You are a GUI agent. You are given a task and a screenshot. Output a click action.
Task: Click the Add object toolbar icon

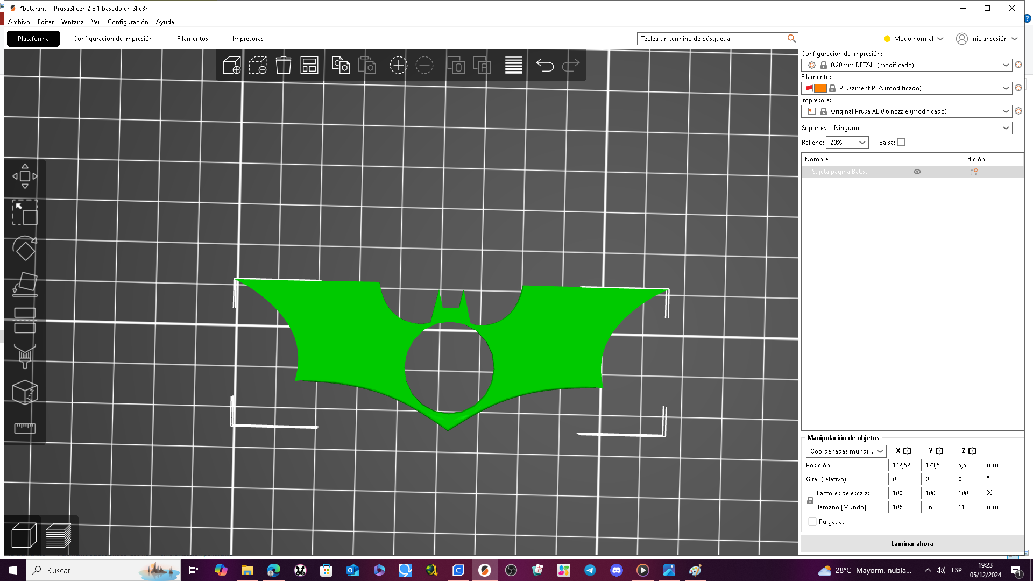(x=232, y=66)
